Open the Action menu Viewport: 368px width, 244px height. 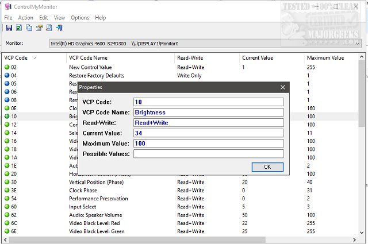point(25,18)
